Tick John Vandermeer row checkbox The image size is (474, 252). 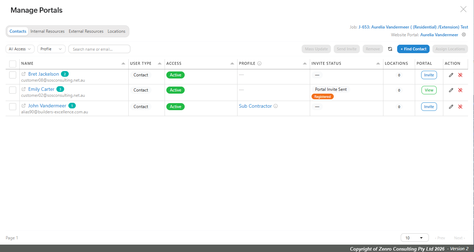pyautogui.click(x=13, y=107)
